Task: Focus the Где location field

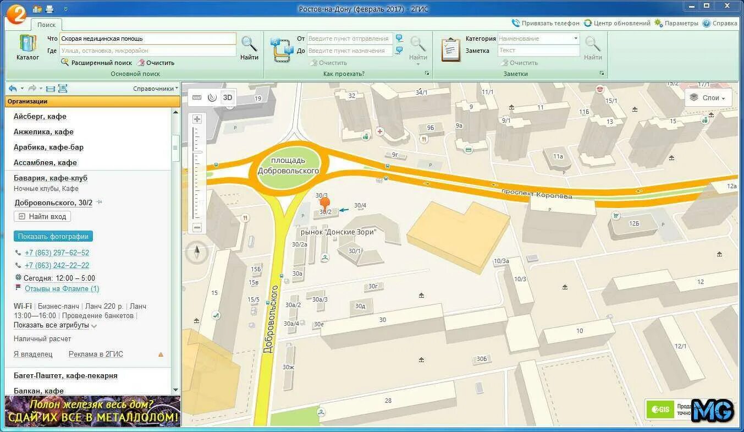Action: [147, 51]
